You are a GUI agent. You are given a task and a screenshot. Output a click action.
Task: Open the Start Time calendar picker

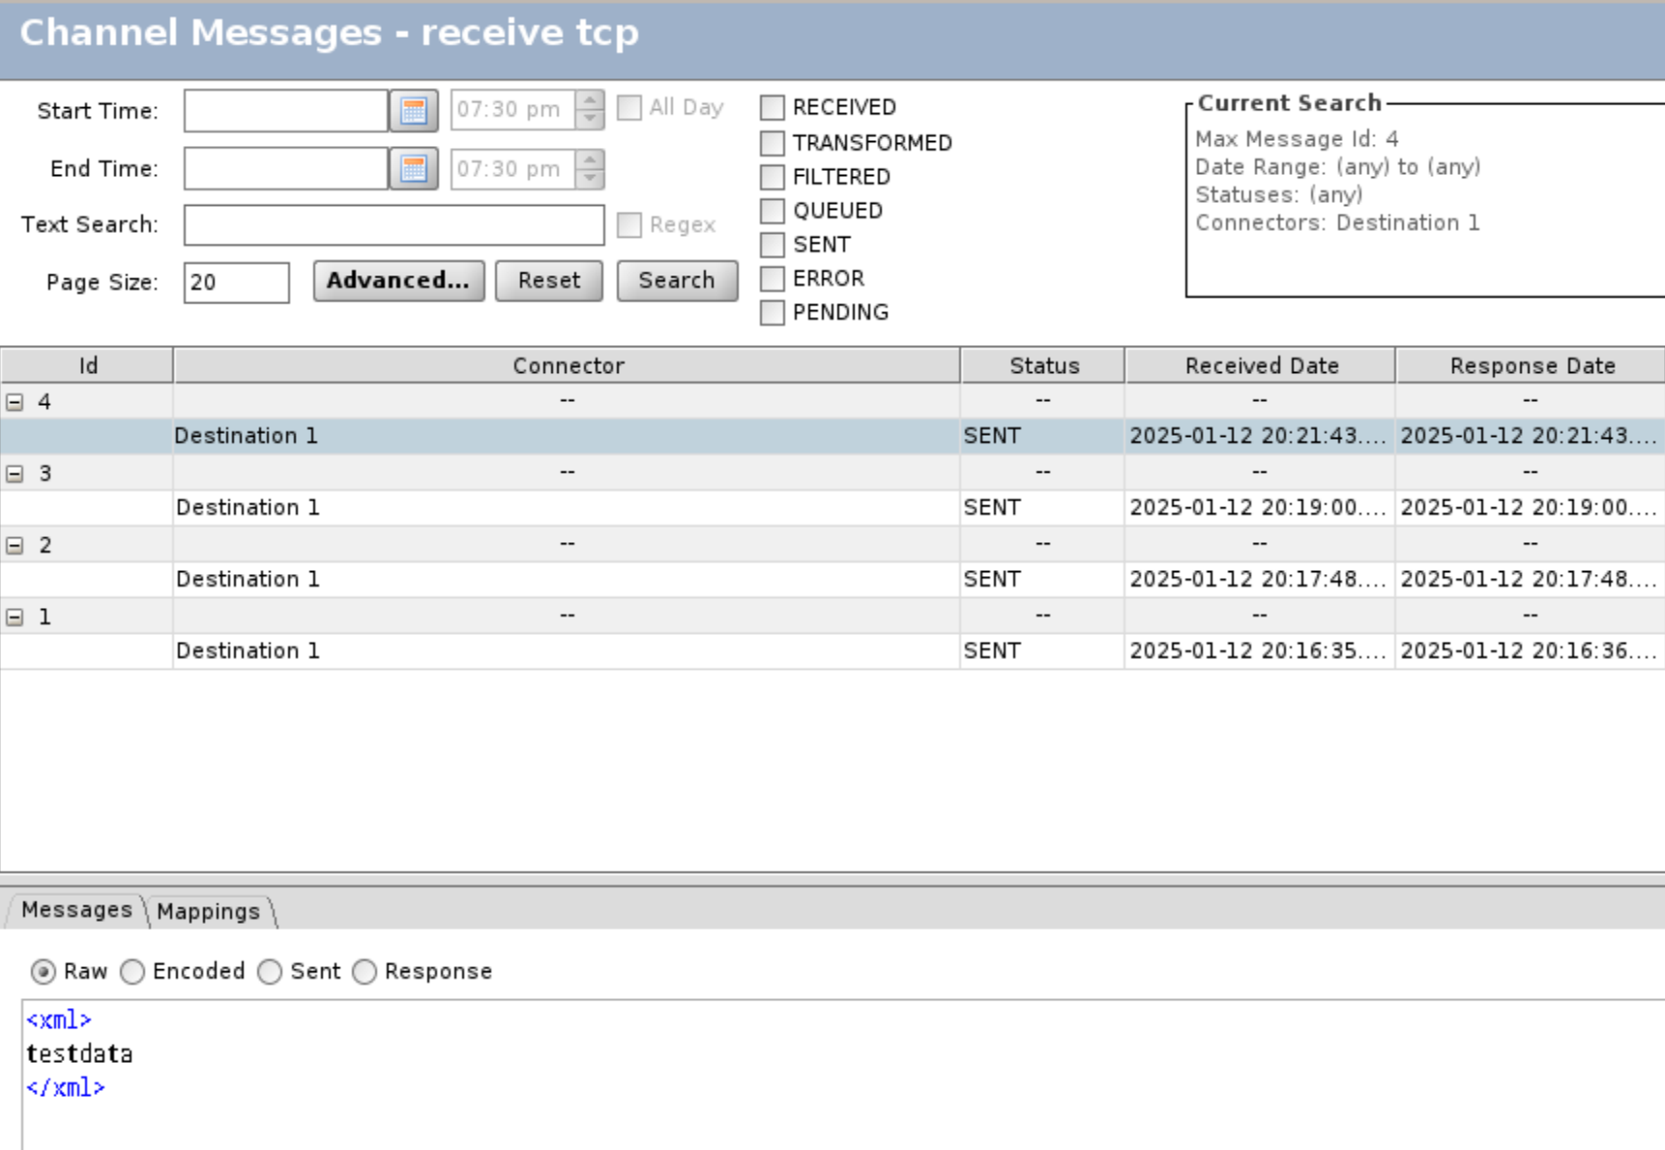[x=414, y=111]
